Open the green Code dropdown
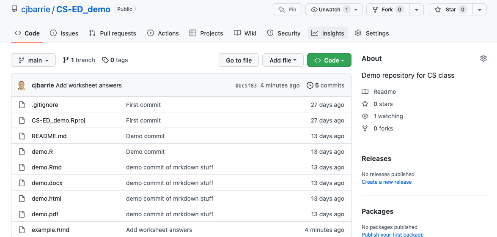497x237 pixels. pos(329,60)
